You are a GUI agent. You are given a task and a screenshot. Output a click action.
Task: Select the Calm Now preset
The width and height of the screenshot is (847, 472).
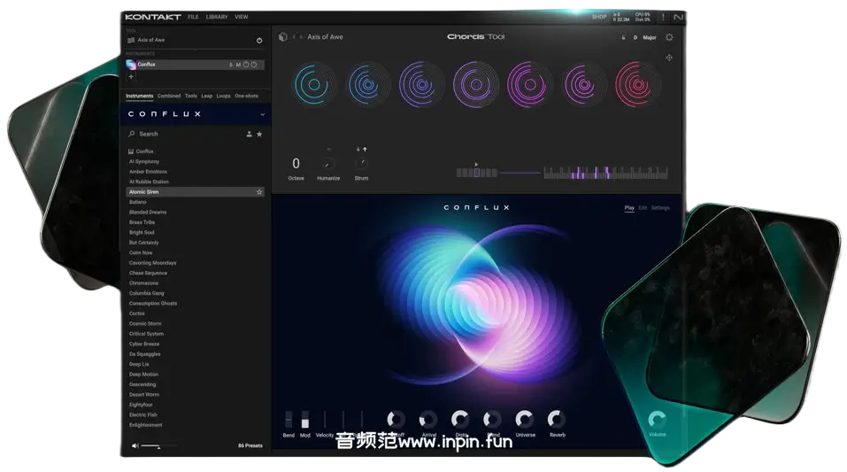(x=141, y=253)
